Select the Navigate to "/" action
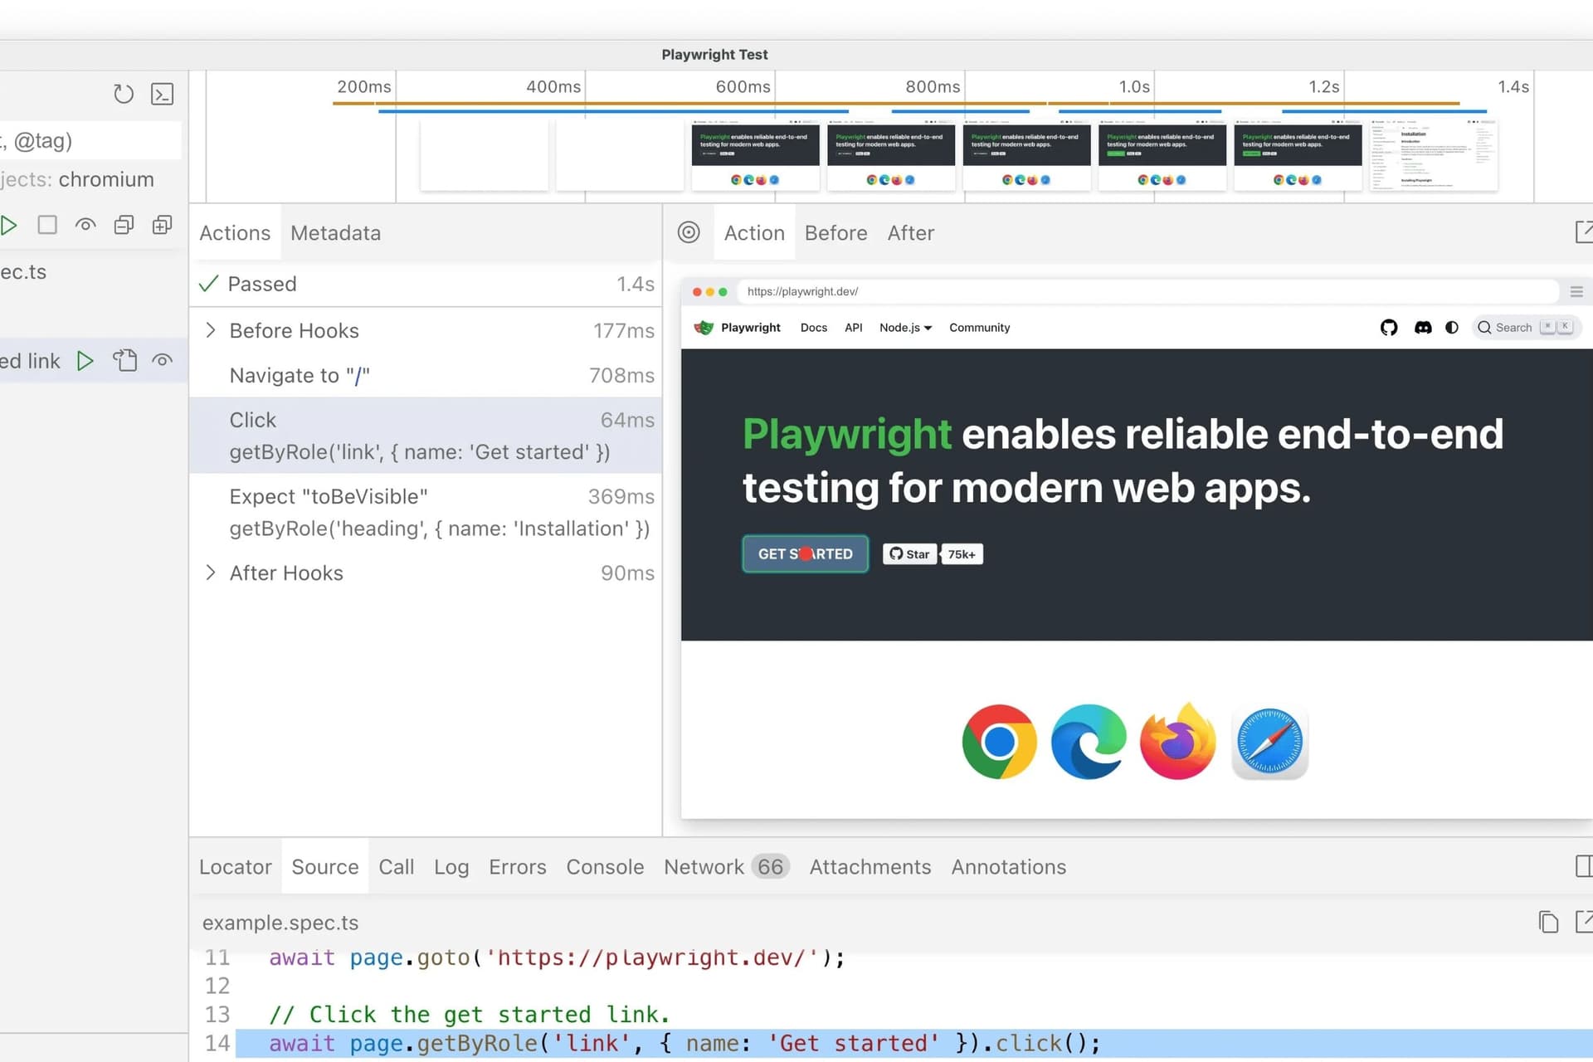Viewport: 1593px width, 1062px height. click(x=426, y=376)
